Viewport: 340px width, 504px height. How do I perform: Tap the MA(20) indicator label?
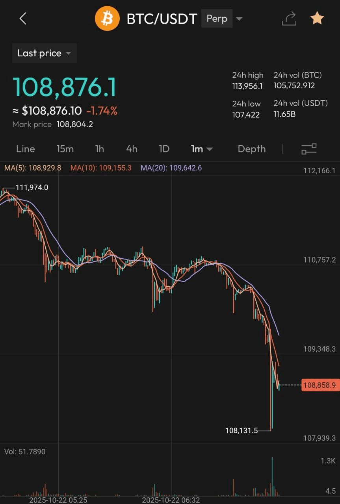coord(171,168)
